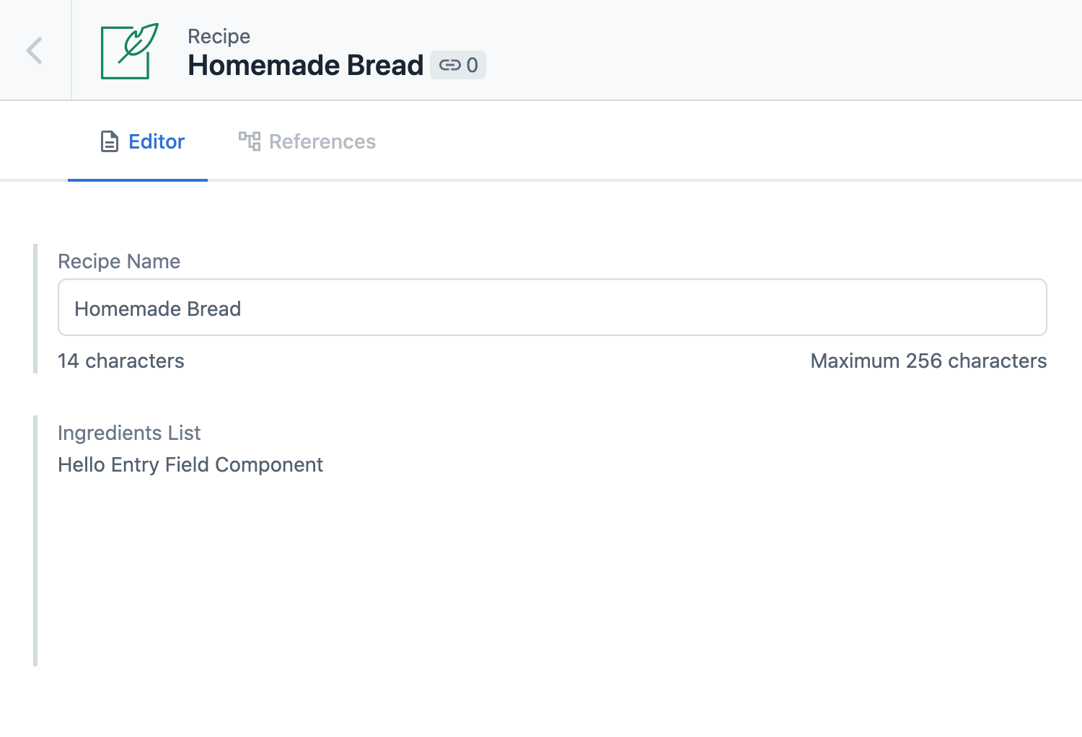Click the Homemade Bread text in input

158,309
